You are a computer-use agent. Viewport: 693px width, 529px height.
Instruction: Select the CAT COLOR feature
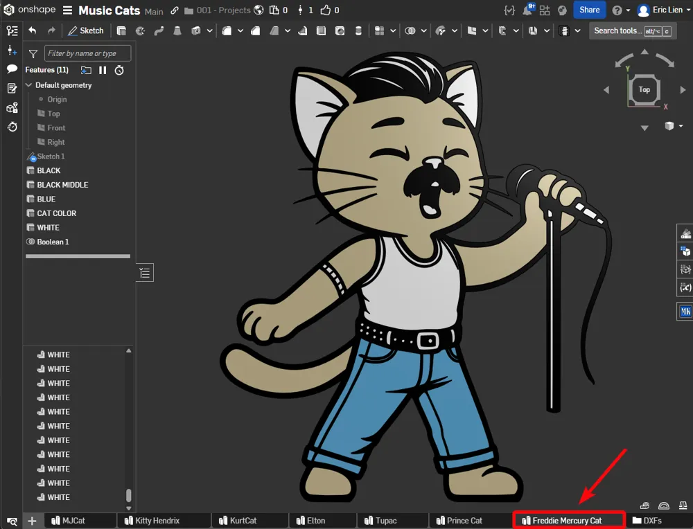[57, 213]
